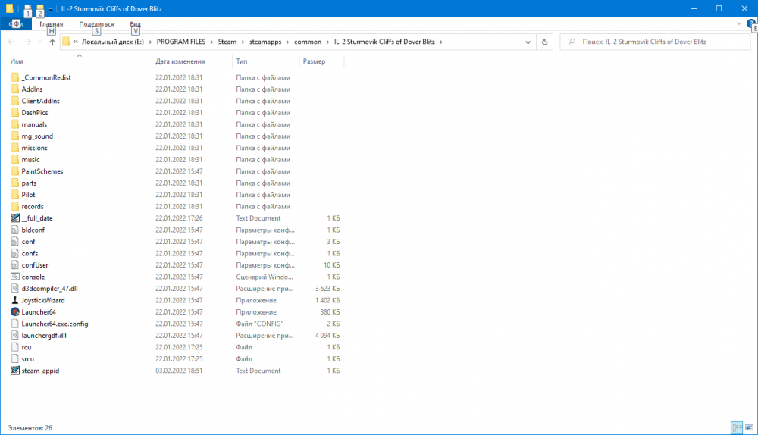The height and width of the screenshot is (435, 758).
Task: Switch to large icons view layout
Action: pyautogui.click(x=748, y=428)
